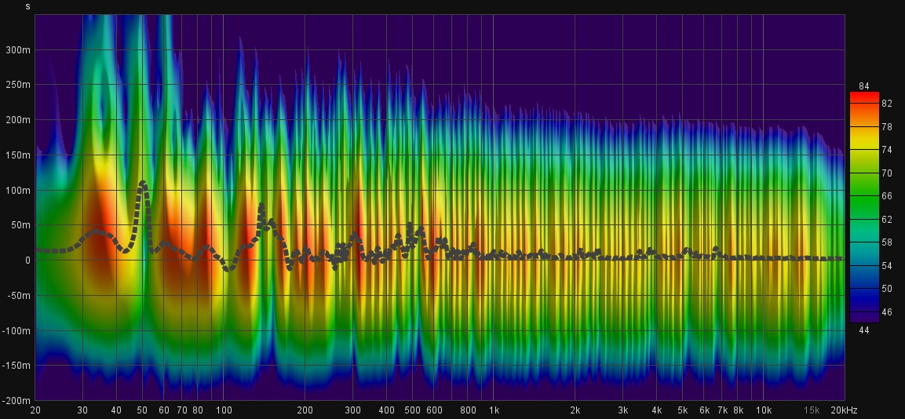The image size is (905, 419).
Task: Click the 20 Hz label at axis start
Action: pos(35,410)
